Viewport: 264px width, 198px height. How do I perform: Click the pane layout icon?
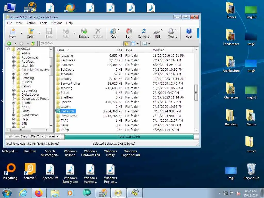point(144,44)
